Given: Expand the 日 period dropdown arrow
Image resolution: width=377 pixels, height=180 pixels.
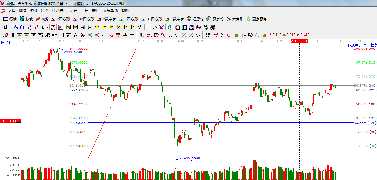Looking at the screenshot, I should click(9, 27).
